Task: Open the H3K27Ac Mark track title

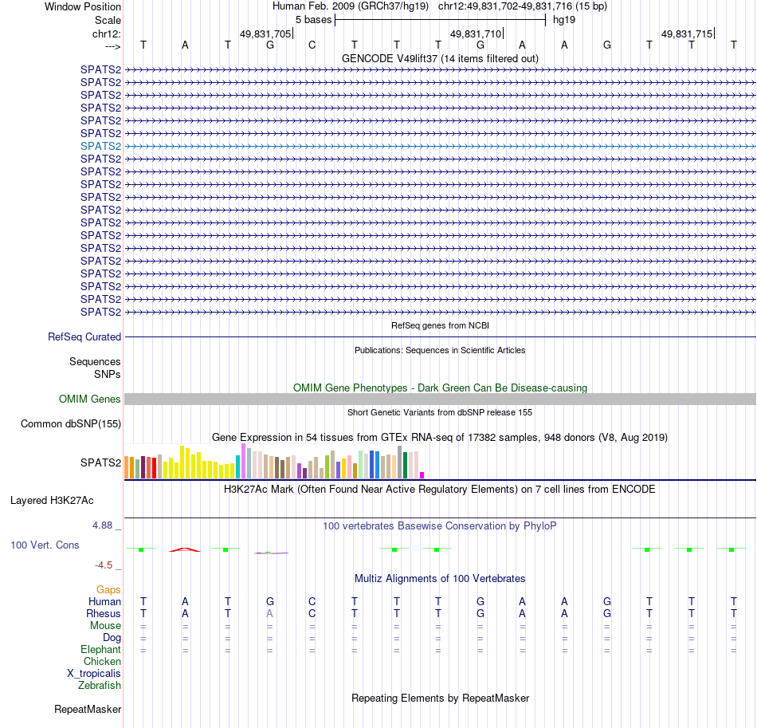Action: click(440, 489)
